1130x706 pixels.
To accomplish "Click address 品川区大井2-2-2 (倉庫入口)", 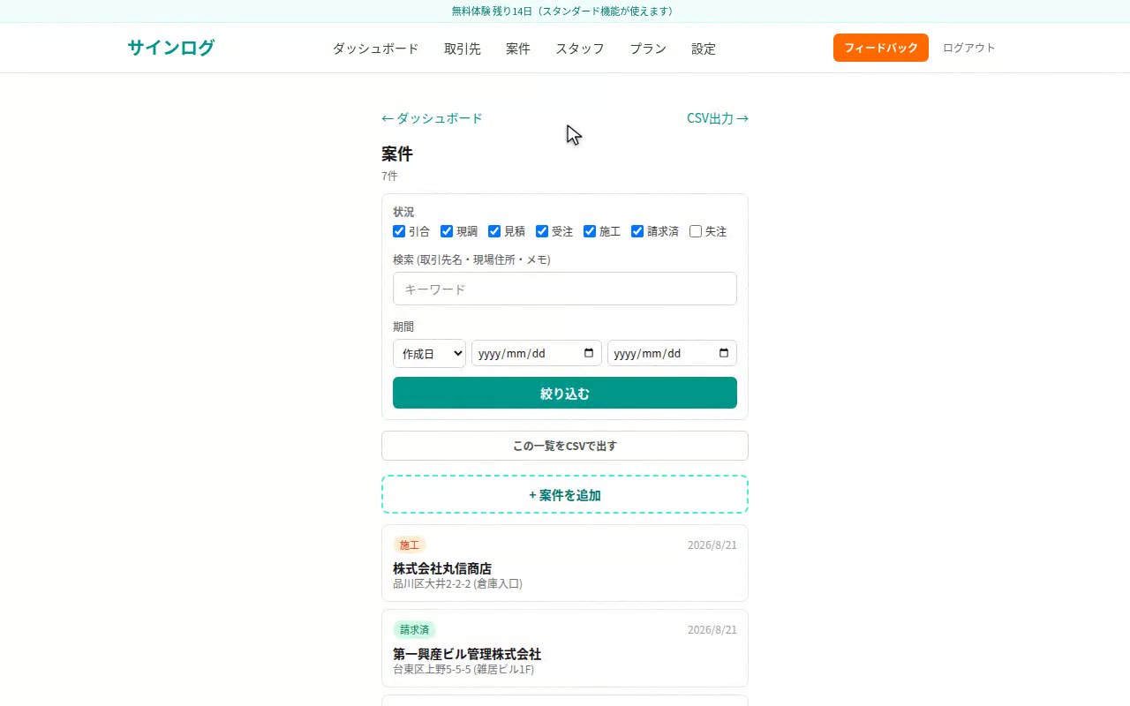I will (x=457, y=583).
